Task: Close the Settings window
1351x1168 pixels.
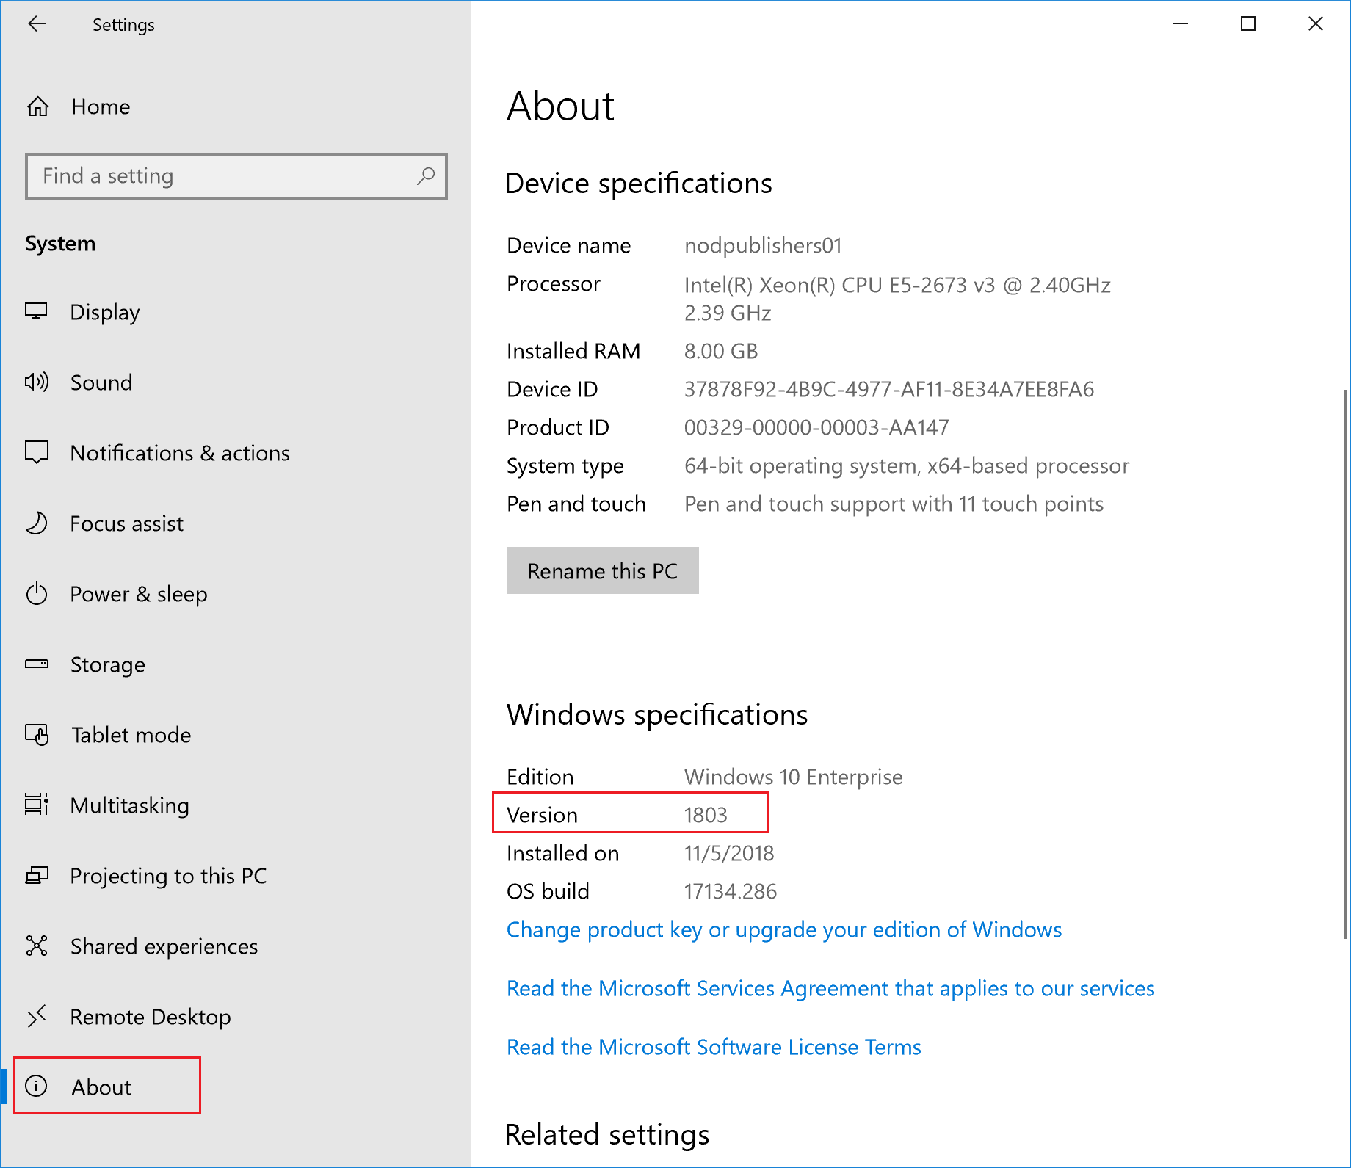Action: 1316,24
